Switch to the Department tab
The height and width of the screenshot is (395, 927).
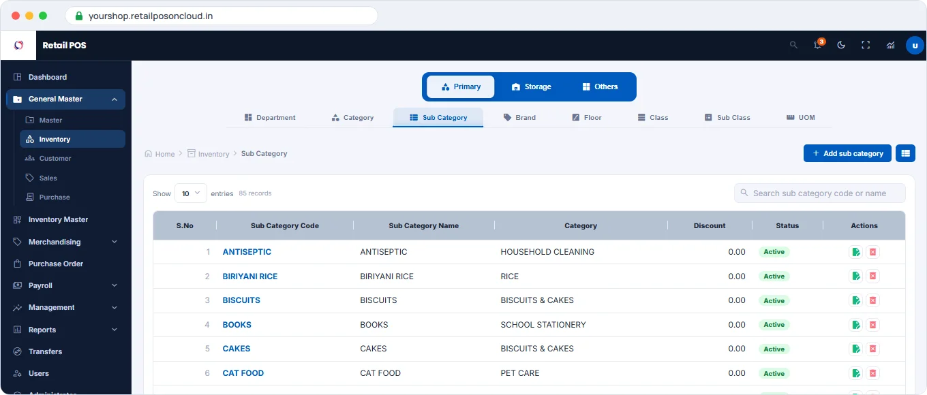pos(270,118)
